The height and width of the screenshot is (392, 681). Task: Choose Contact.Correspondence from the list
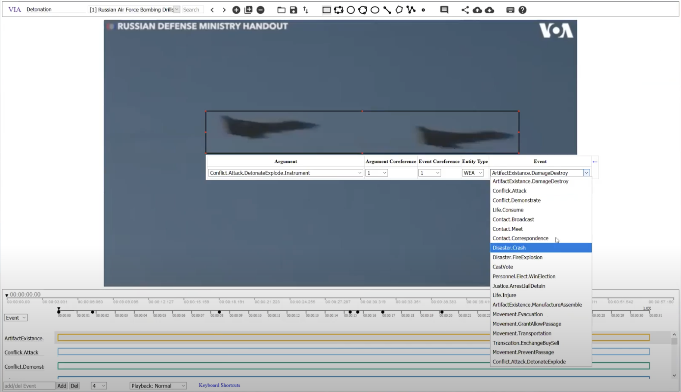[541, 238]
